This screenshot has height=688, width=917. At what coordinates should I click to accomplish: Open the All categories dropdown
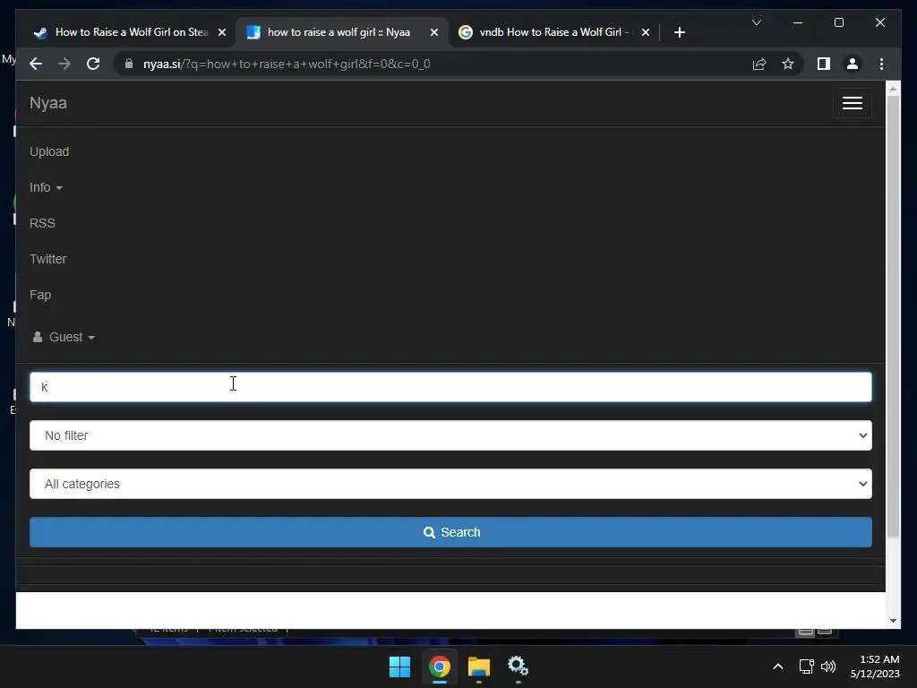pyautogui.click(x=450, y=484)
